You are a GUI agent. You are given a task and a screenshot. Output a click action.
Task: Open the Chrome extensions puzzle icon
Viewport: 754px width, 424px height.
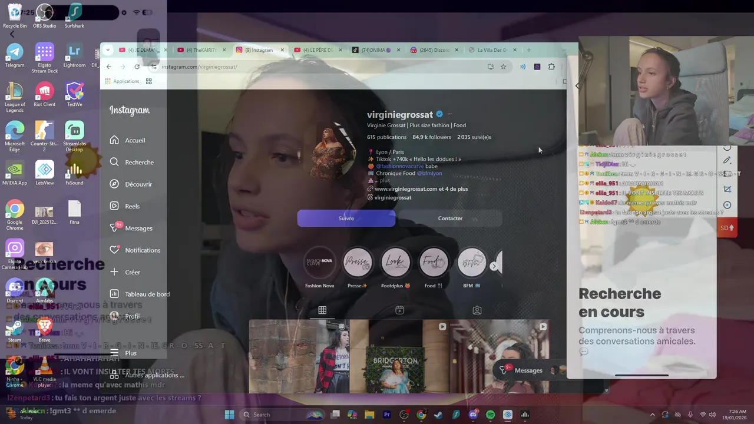(551, 67)
